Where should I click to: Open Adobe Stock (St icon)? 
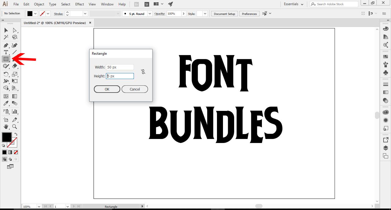147,4
